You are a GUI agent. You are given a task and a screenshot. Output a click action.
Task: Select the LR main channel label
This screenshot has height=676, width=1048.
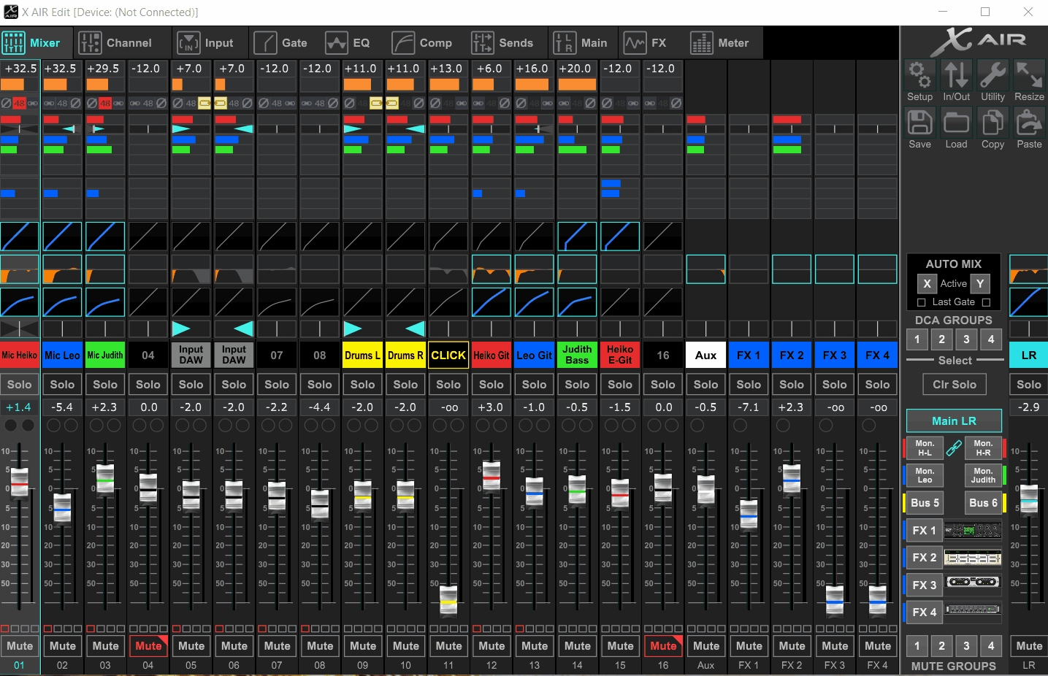1029,355
